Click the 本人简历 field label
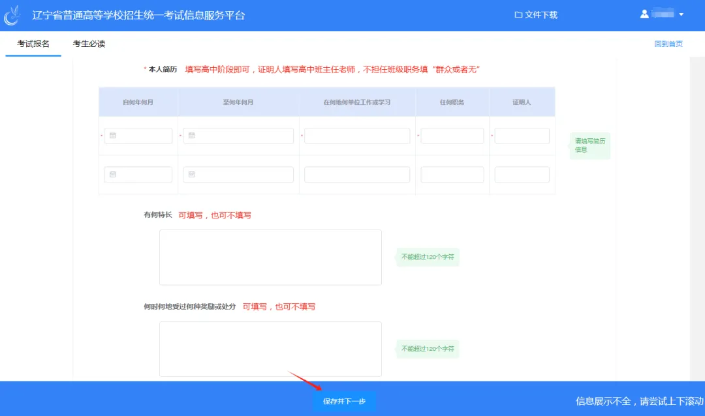This screenshot has height=416, width=705. [163, 69]
